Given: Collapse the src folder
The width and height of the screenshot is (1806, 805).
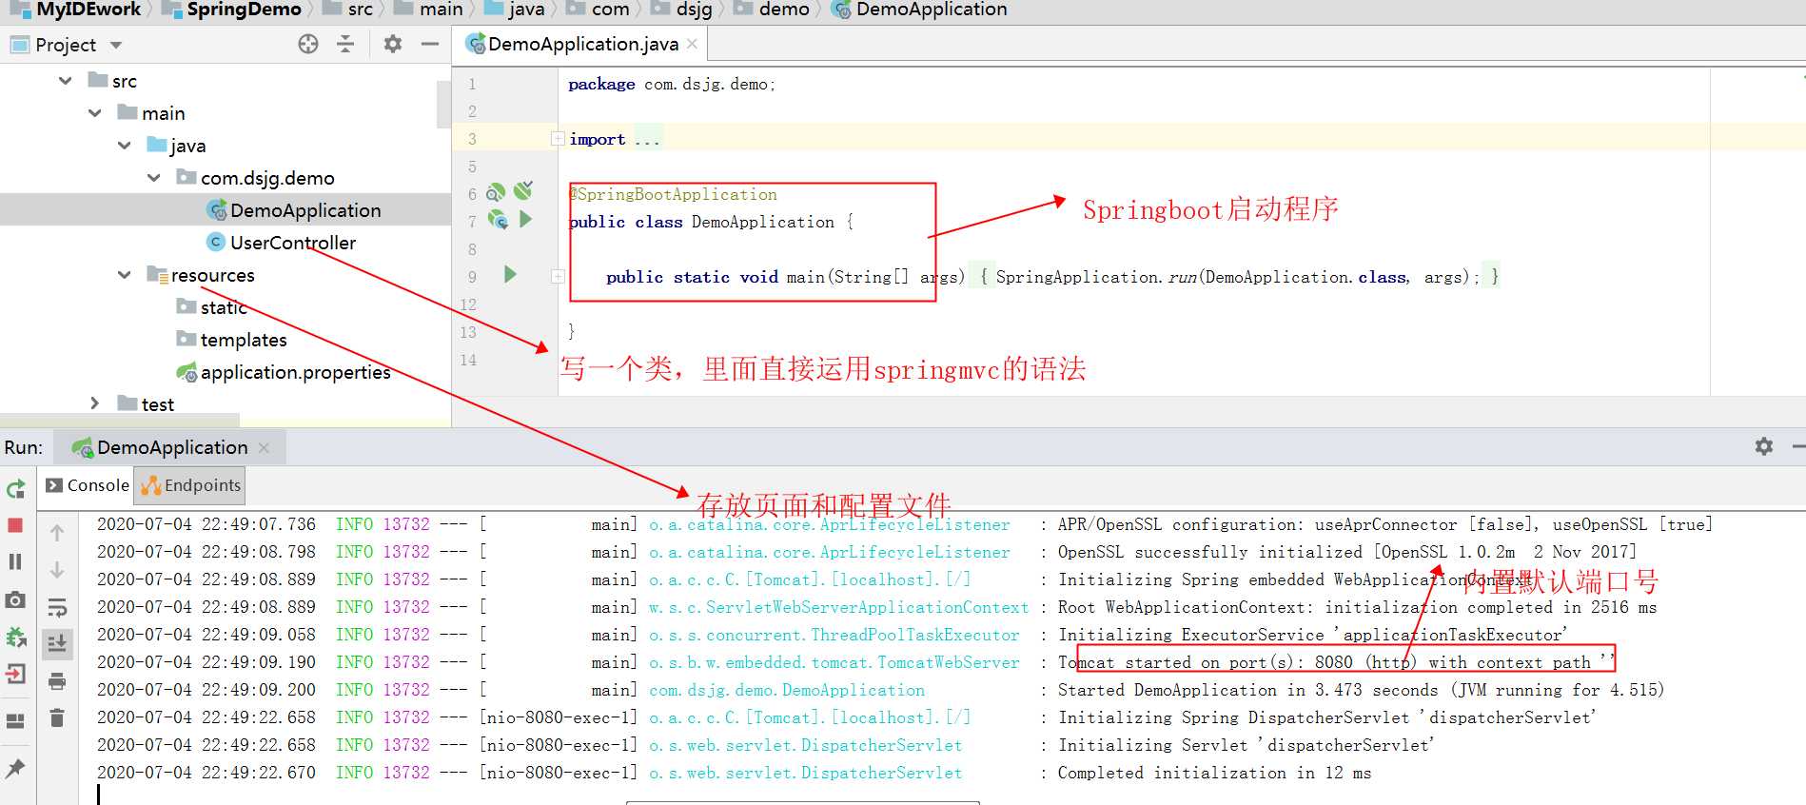Looking at the screenshot, I should tap(65, 81).
